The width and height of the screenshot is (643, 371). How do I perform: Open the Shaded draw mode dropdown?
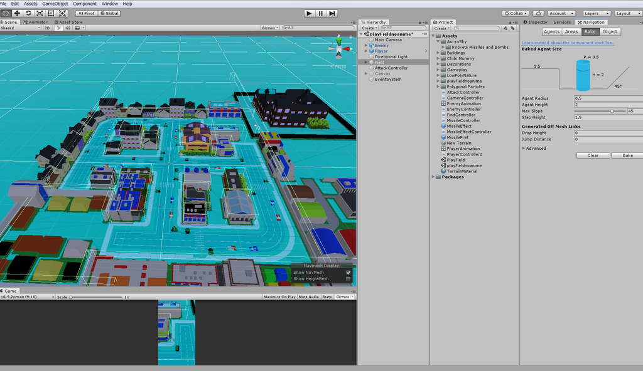(21, 28)
